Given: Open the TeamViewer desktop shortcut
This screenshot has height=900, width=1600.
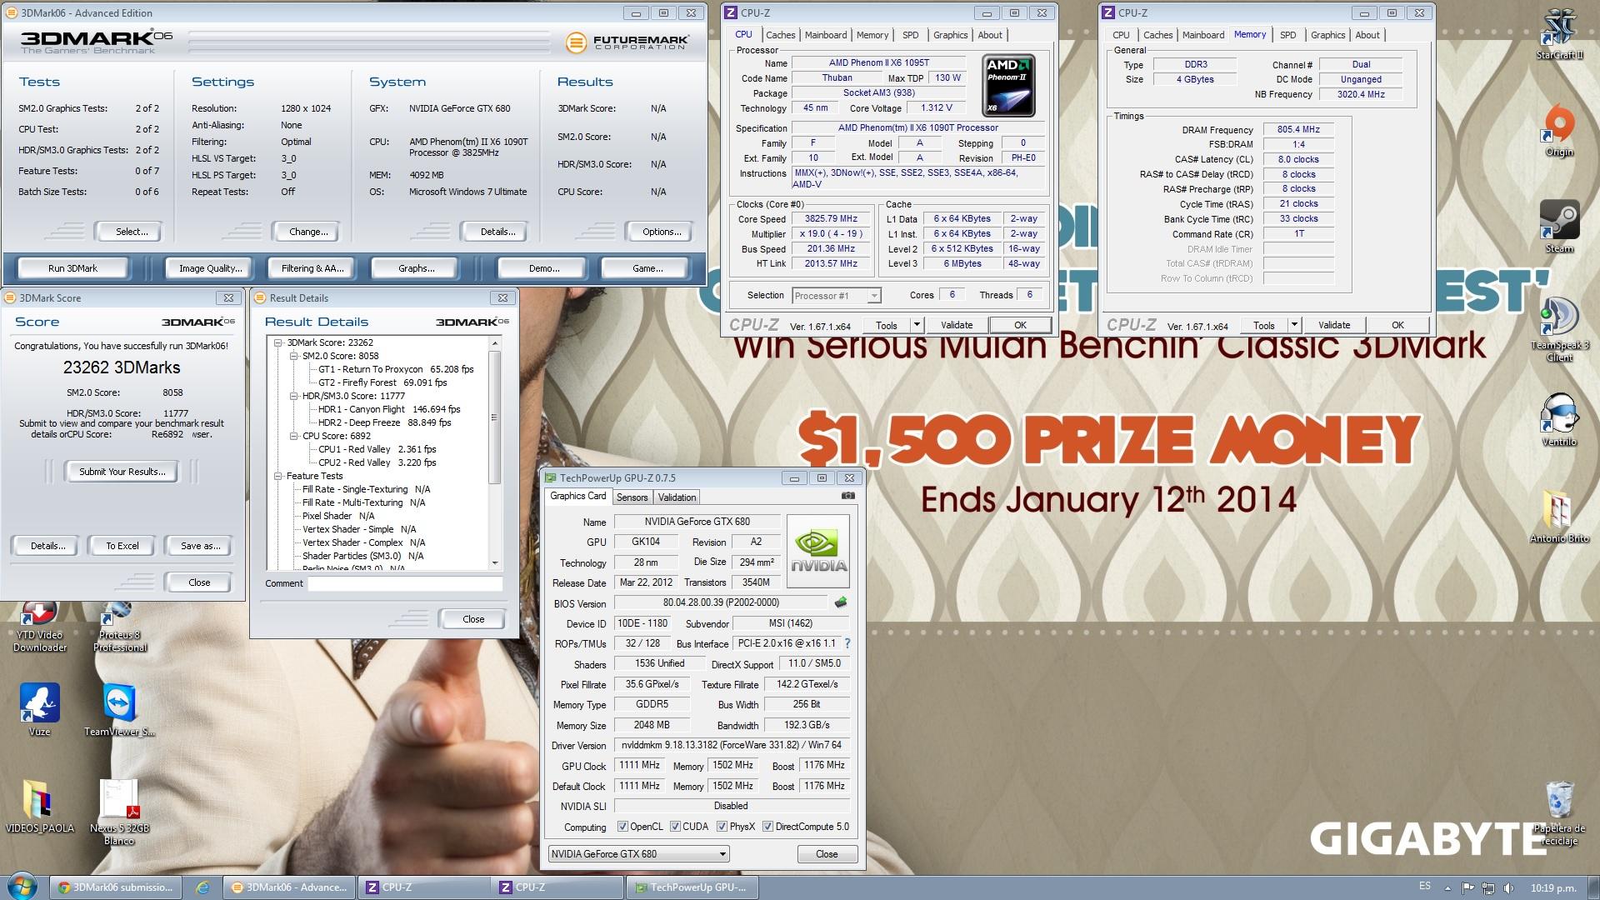Looking at the screenshot, I should coord(120,710).
